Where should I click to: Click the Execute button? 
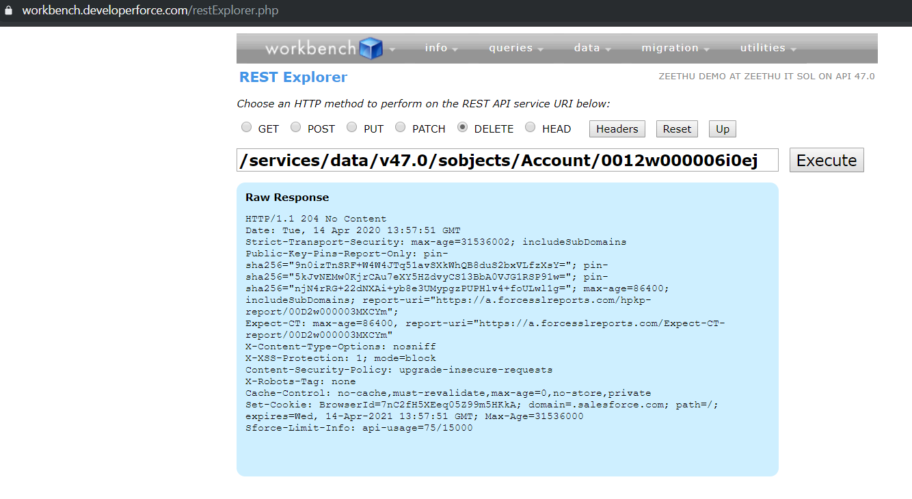coord(827,159)
